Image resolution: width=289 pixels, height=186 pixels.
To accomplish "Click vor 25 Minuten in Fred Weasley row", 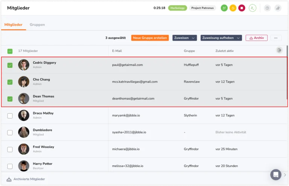I will pyautogui.click(x=226, y=149).
